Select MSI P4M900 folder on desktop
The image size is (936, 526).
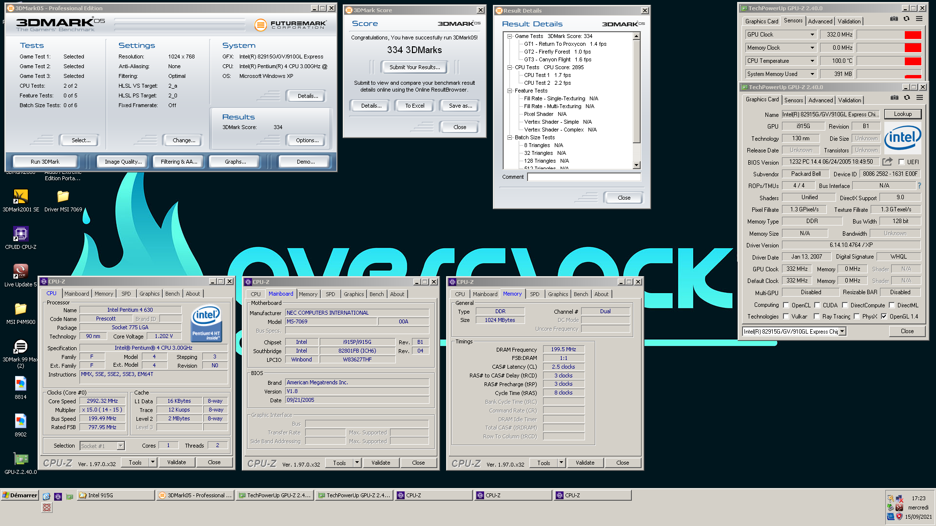tap(20, 313)
